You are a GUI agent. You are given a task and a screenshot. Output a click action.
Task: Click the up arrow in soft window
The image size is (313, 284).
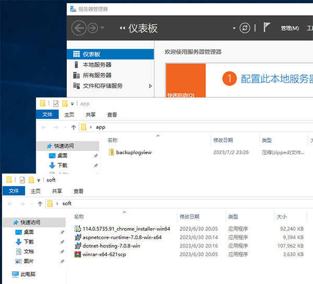click(38, 203)
